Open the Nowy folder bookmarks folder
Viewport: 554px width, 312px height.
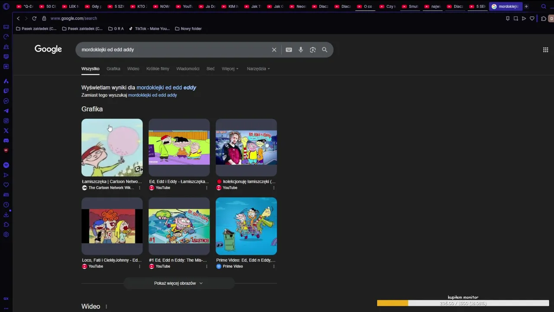point(188,29)
